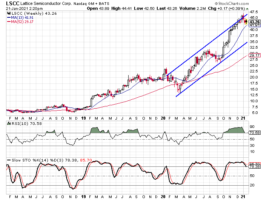Click the MA(13) 41.91 legend entry
The image size is (264, 200).
tap(20, 18)
